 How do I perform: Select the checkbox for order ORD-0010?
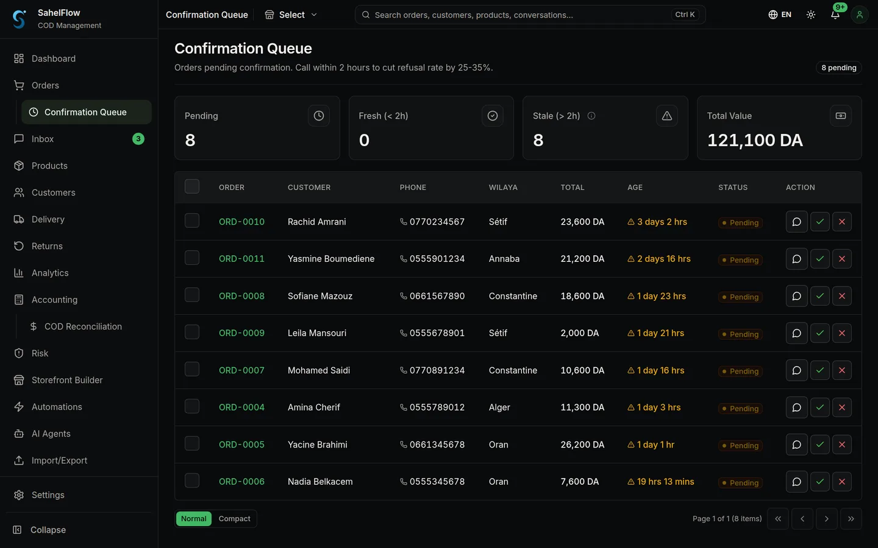(192, 220)
